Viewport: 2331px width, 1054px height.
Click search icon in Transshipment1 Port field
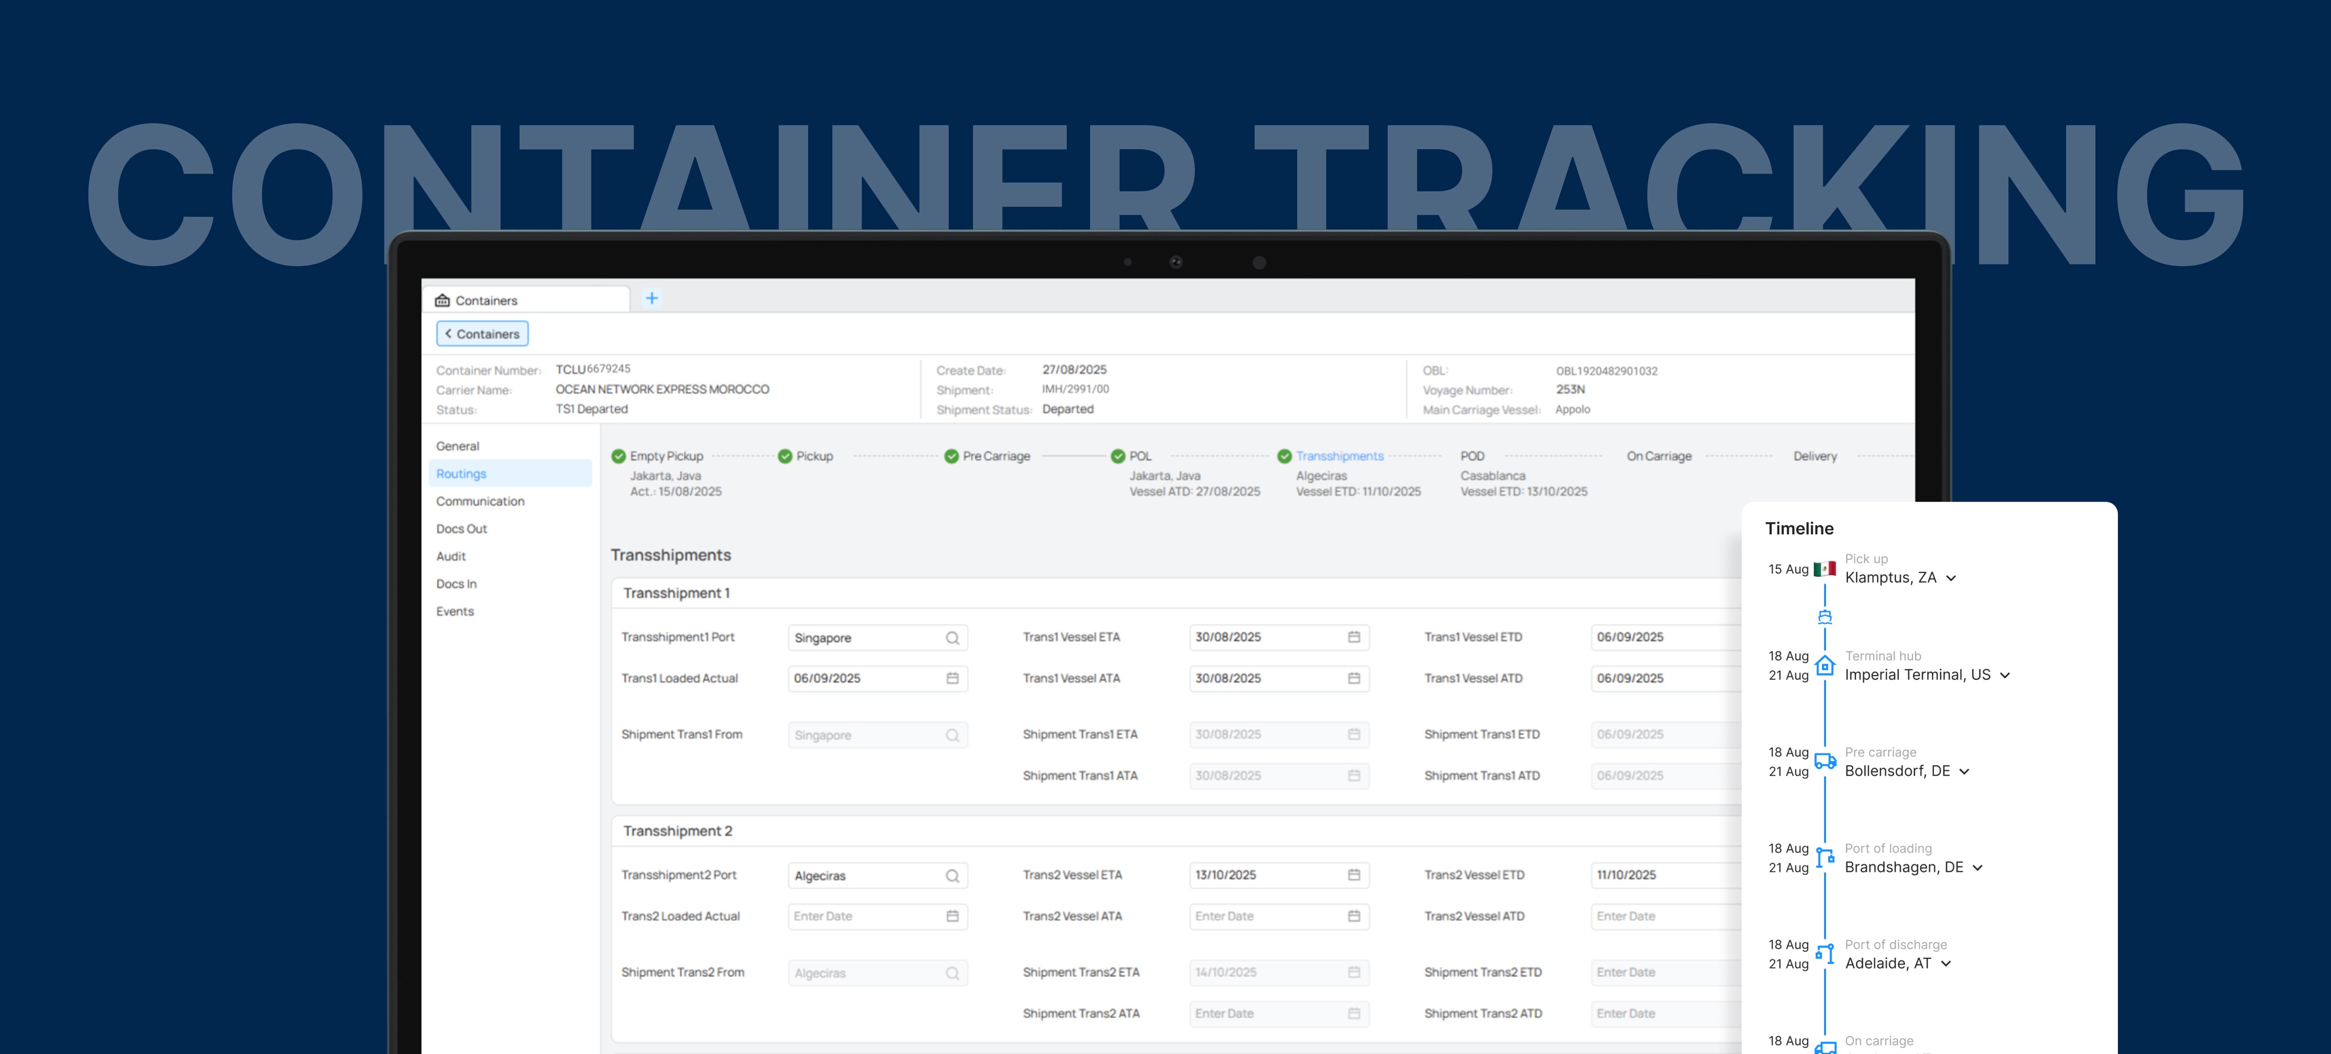click(x=952, y=638)
